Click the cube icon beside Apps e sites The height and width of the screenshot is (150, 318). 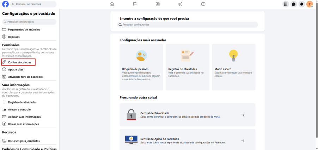(4, 69)
